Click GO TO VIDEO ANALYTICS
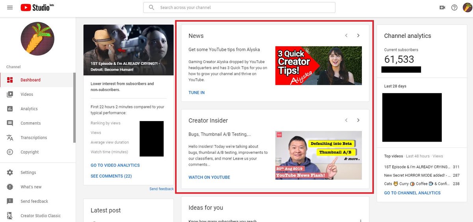 coord(115,165)
